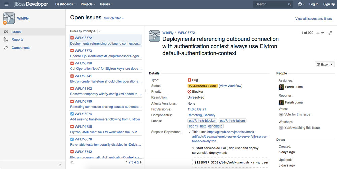
Task: Click the task icon for WFLY-8678
Action: click(x=72, y=139)
